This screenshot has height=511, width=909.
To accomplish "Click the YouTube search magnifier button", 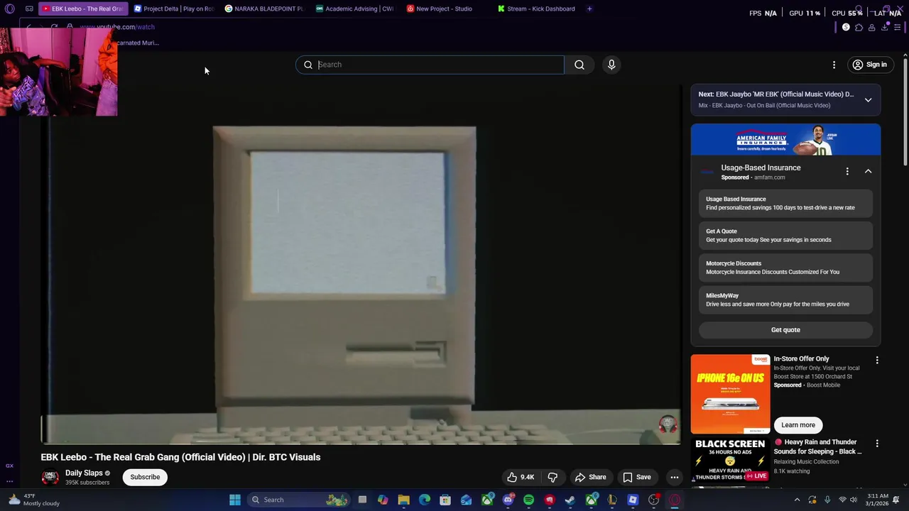I will tap(579, 65).
